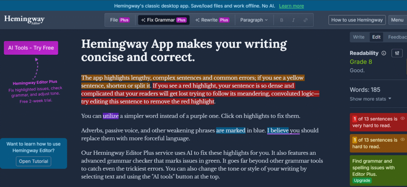Open the File menu
The image size is (407, 187).
click(x=119, y=20)
